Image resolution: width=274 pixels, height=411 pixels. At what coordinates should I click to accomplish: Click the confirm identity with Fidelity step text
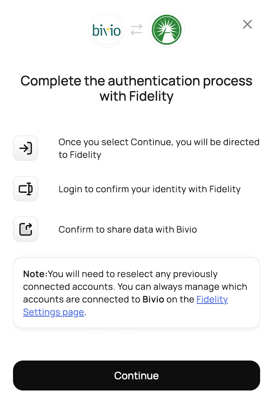(x=150, y=189)
